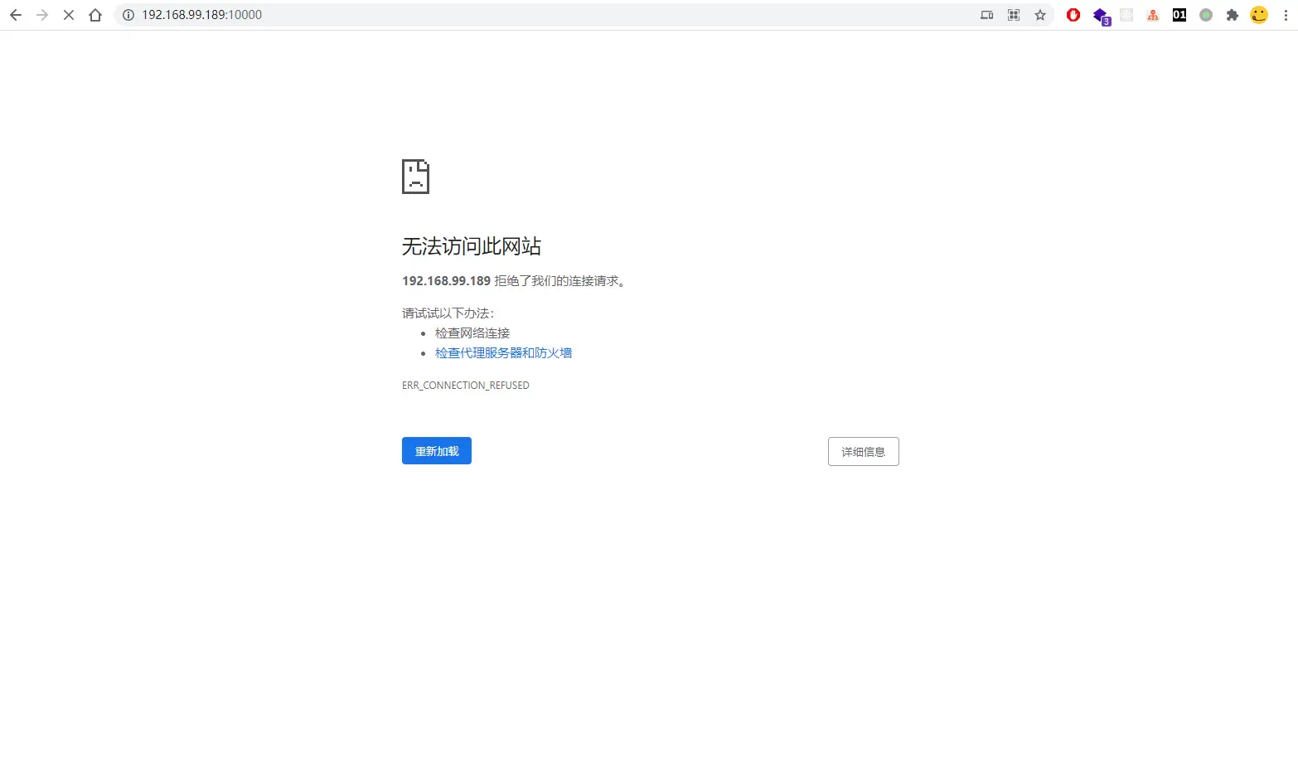Click the forward navigation arrow

[42, 15]
